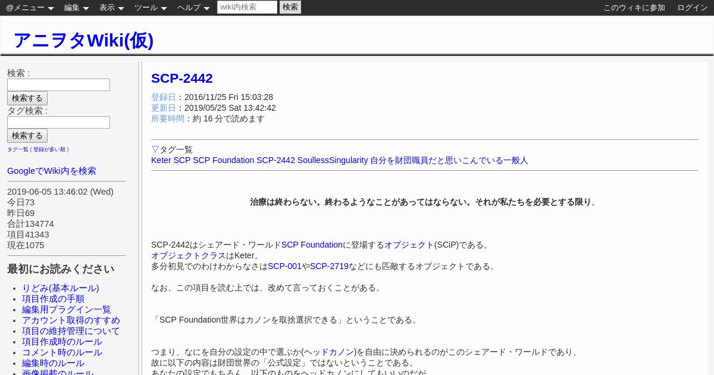This screenshot has width=714, height=375.
Task: Open the SoullessSingularity tag link
Action: [333, 160]
